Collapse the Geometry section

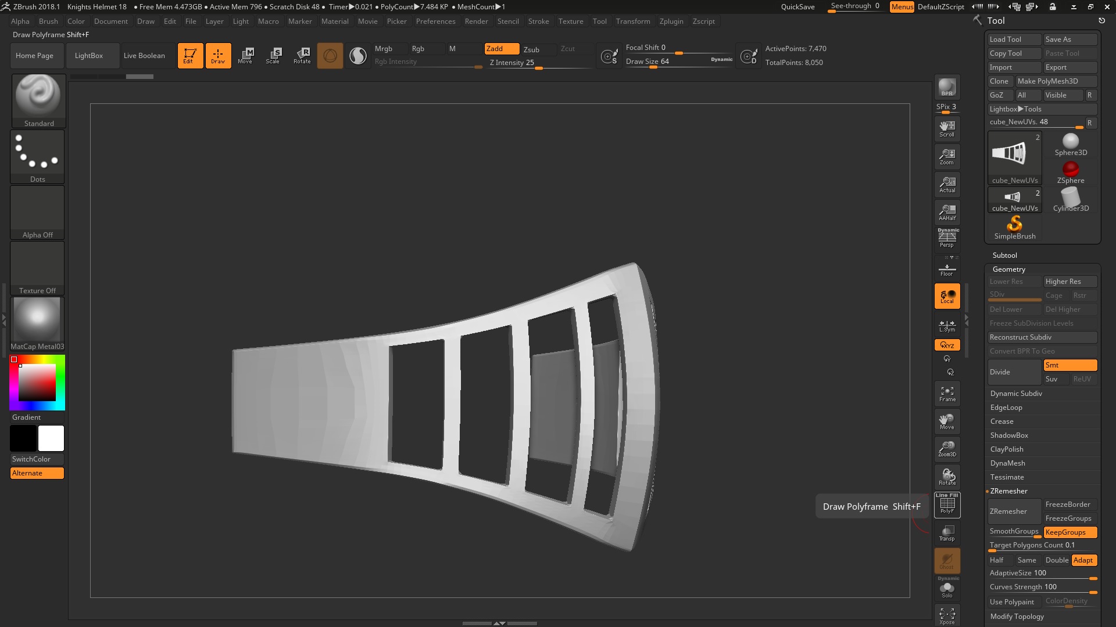pyautogui.click(x=1008, y=269)
